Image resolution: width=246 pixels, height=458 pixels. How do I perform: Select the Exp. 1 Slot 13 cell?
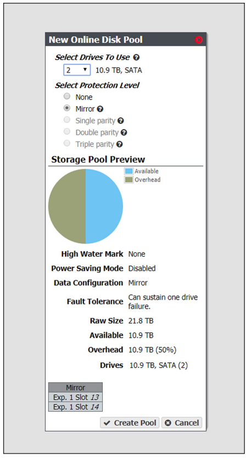coord(75,397)
